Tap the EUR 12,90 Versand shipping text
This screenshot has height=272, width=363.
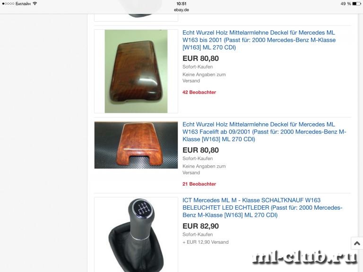206,242
